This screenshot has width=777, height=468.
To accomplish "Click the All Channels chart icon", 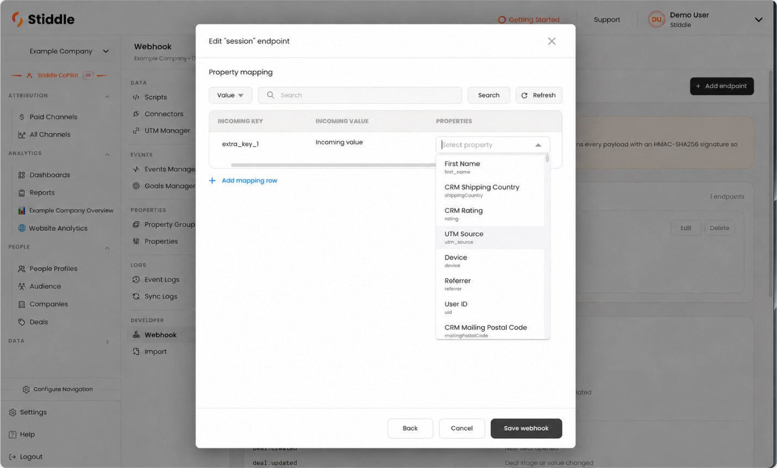I will [22, 135].
